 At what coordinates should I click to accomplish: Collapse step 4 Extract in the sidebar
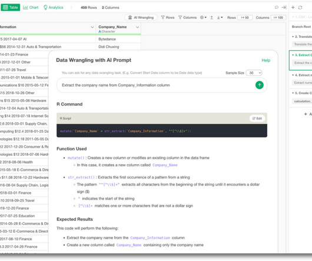tap(293, 75)
